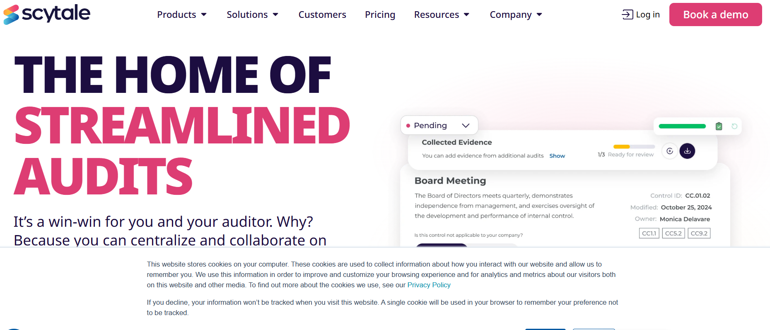Click the red Pending status dot
The height and width of the screenshot is (330, 770).
pyautogui.click(x=408, y=126)
